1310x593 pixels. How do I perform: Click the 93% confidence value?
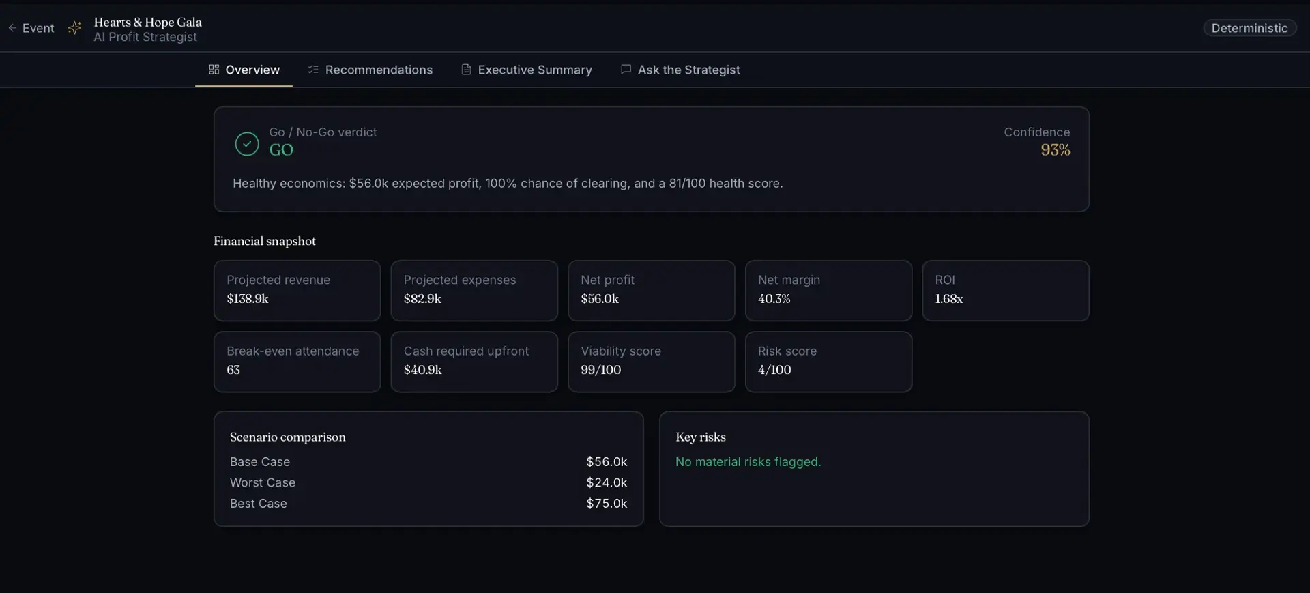click(x=1056, y=149)
